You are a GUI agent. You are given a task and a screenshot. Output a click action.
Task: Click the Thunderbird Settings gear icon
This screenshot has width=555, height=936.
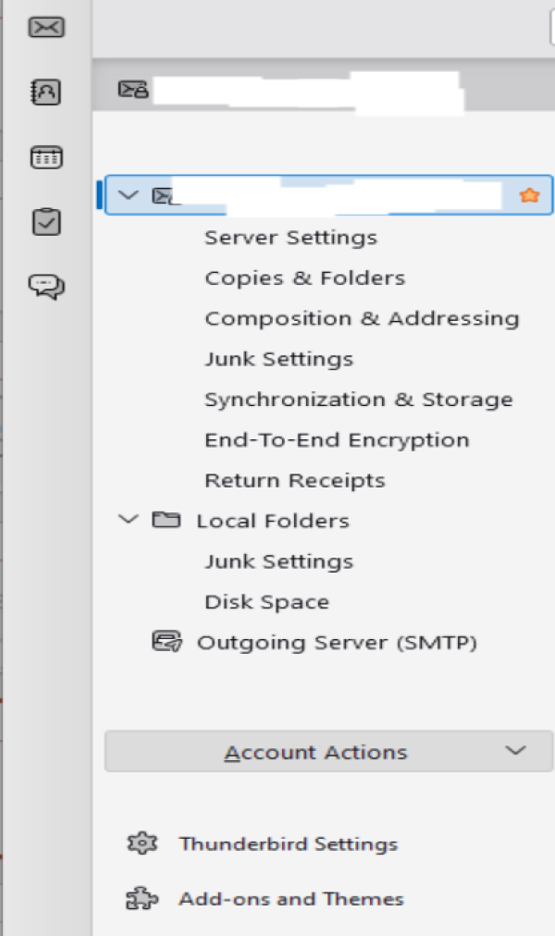pyautogui.click(x=142, y=844)
